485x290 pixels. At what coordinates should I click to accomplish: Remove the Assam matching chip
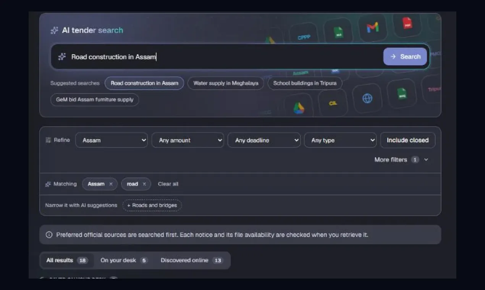[111, 184]
